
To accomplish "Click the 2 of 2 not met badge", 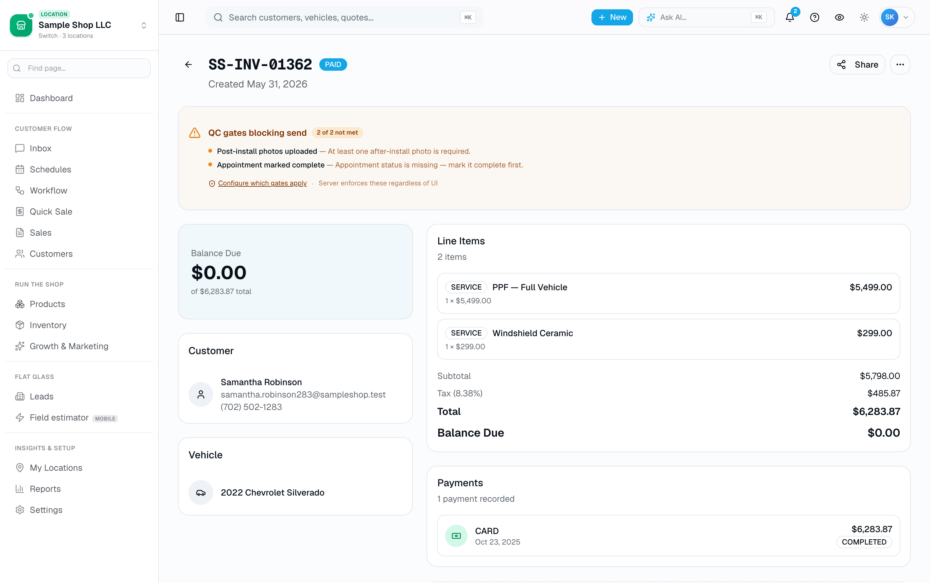I will tap(337, 133).
